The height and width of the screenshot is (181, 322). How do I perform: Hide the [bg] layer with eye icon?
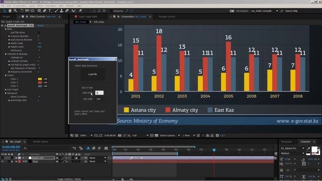(3, 161)
